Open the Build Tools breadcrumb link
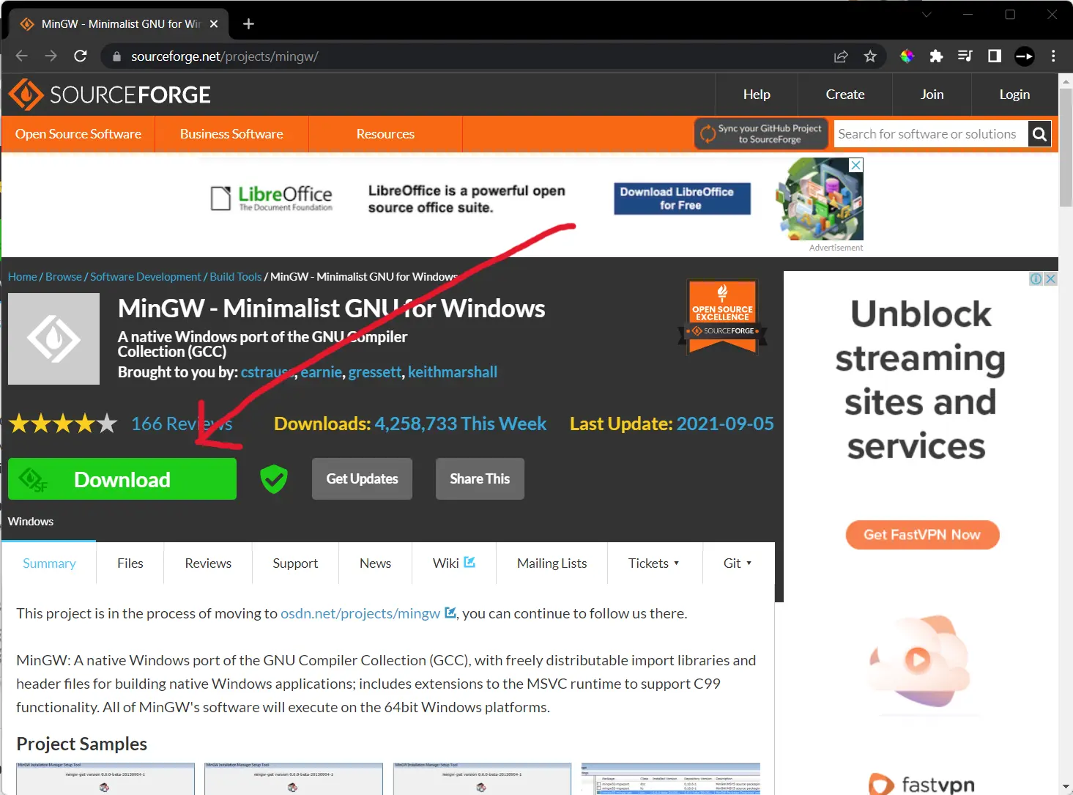 pos(236,277)
